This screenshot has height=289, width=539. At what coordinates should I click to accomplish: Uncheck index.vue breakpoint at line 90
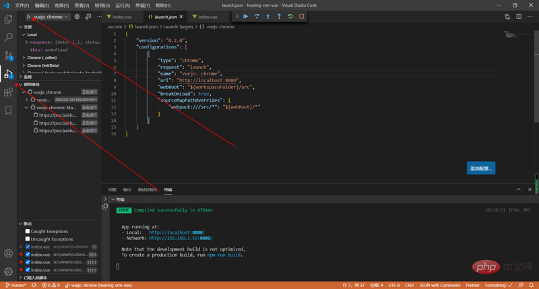[28, 247]
